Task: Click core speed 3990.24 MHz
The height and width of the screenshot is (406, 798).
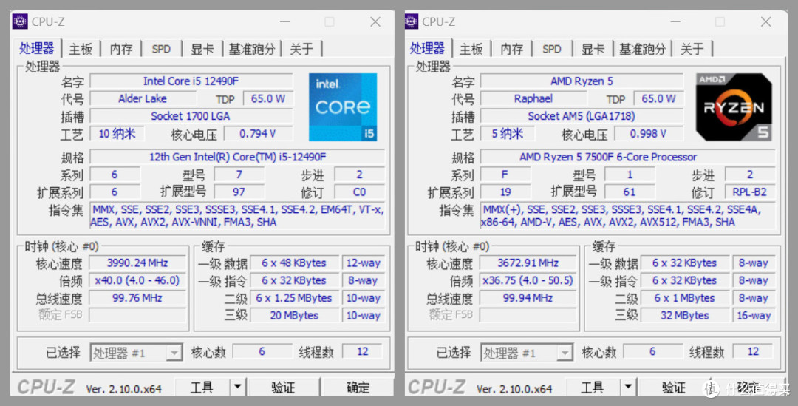Action: (x=137, y=263)
